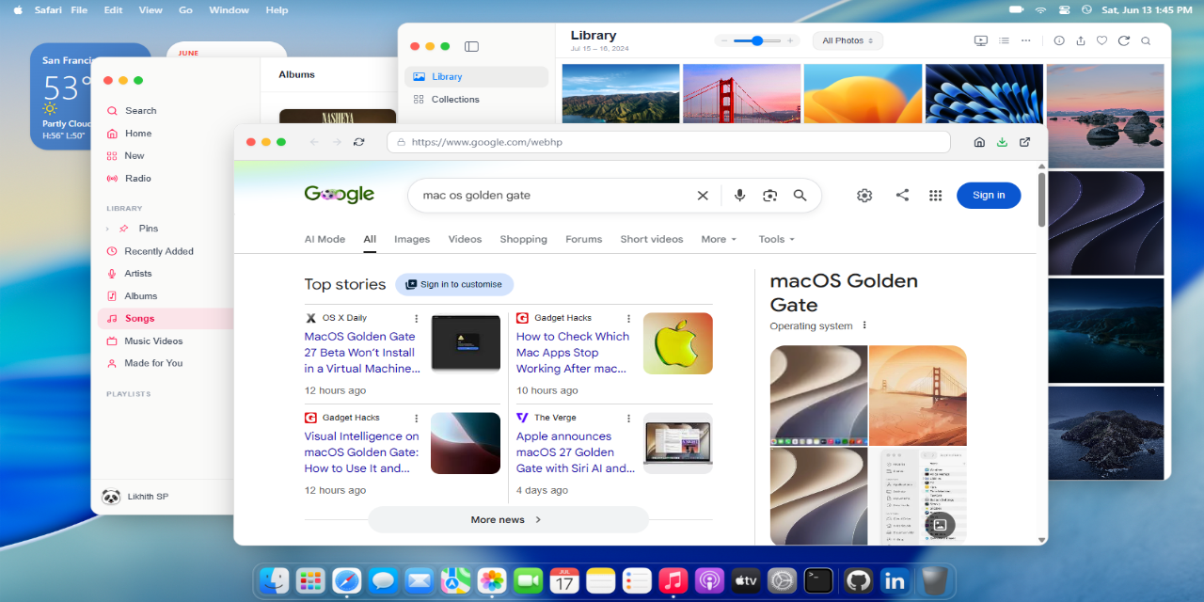
Task: Favorite photo with the heart icon
Action: (1101, 40)
